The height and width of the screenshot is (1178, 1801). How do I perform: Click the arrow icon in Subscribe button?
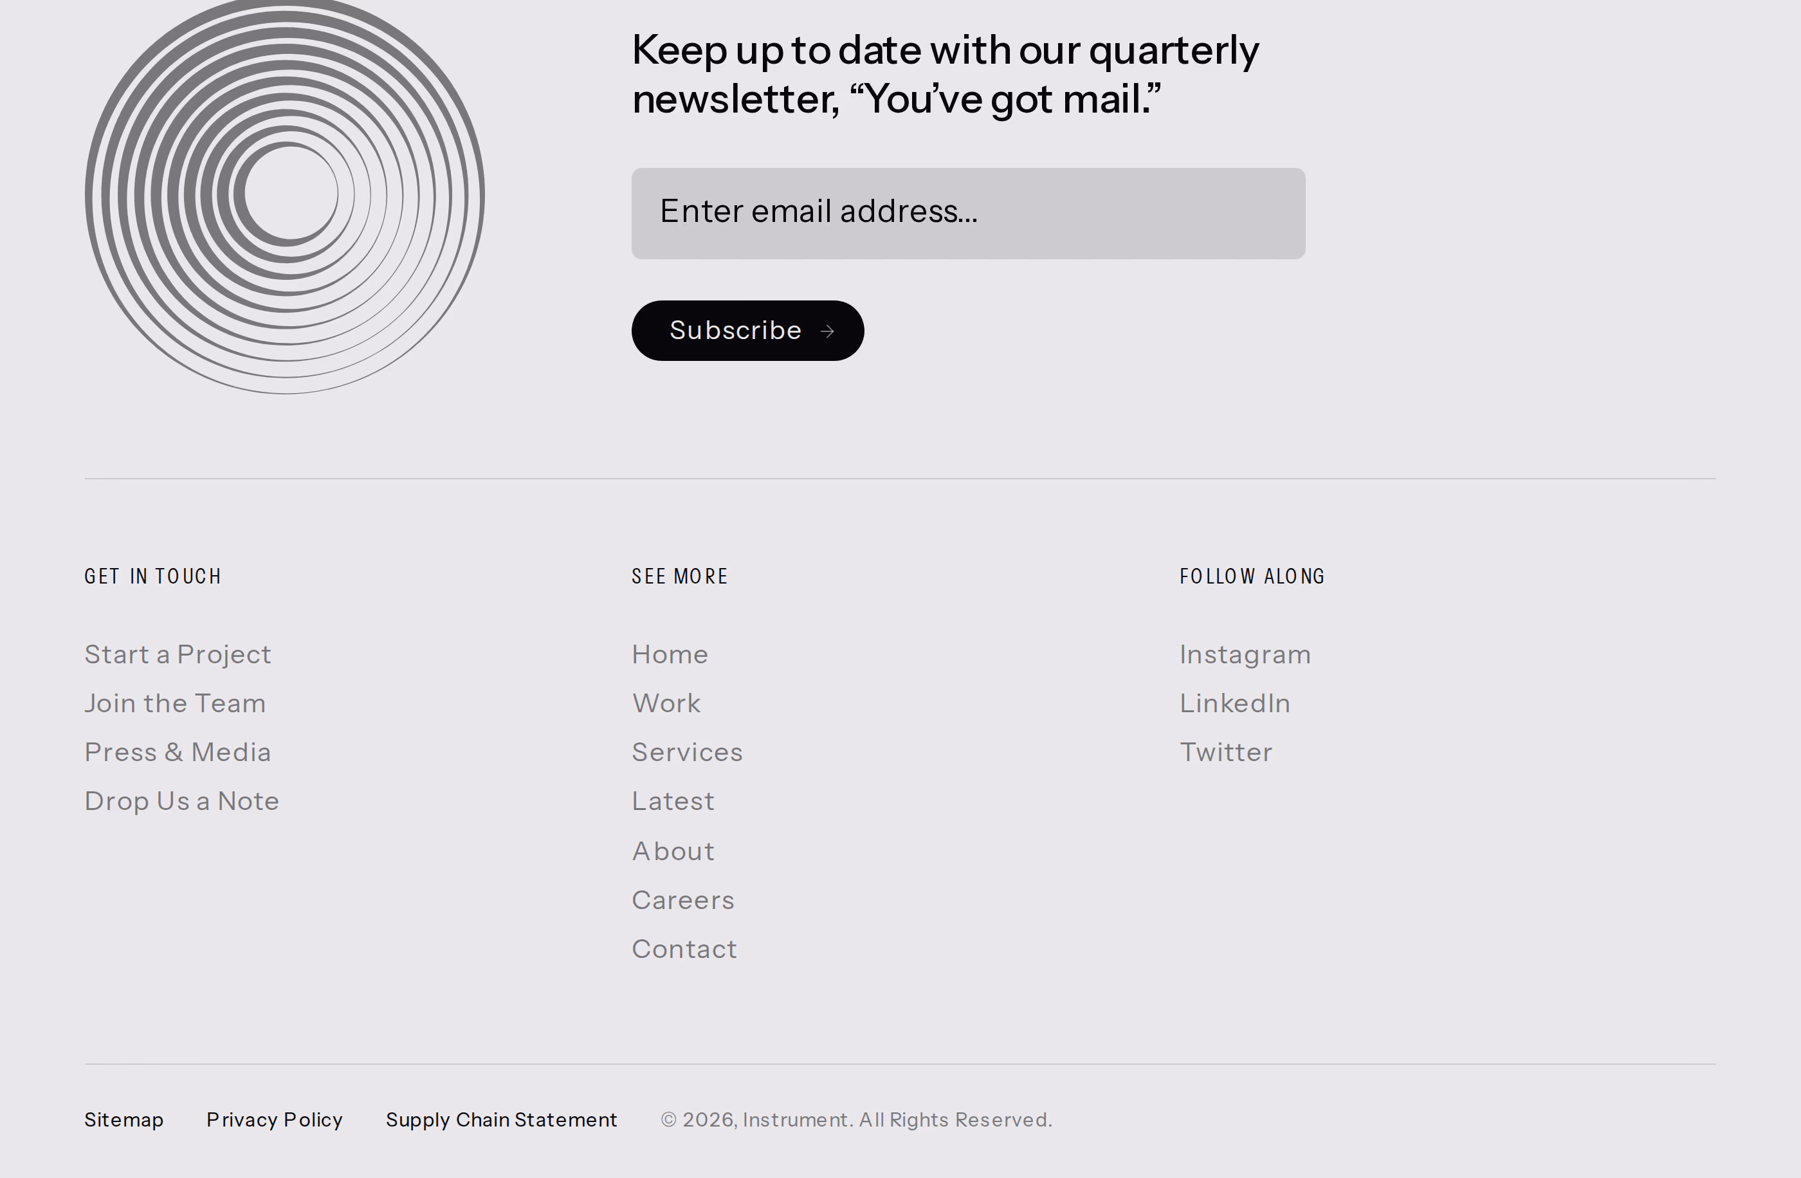tap(827, 331)
